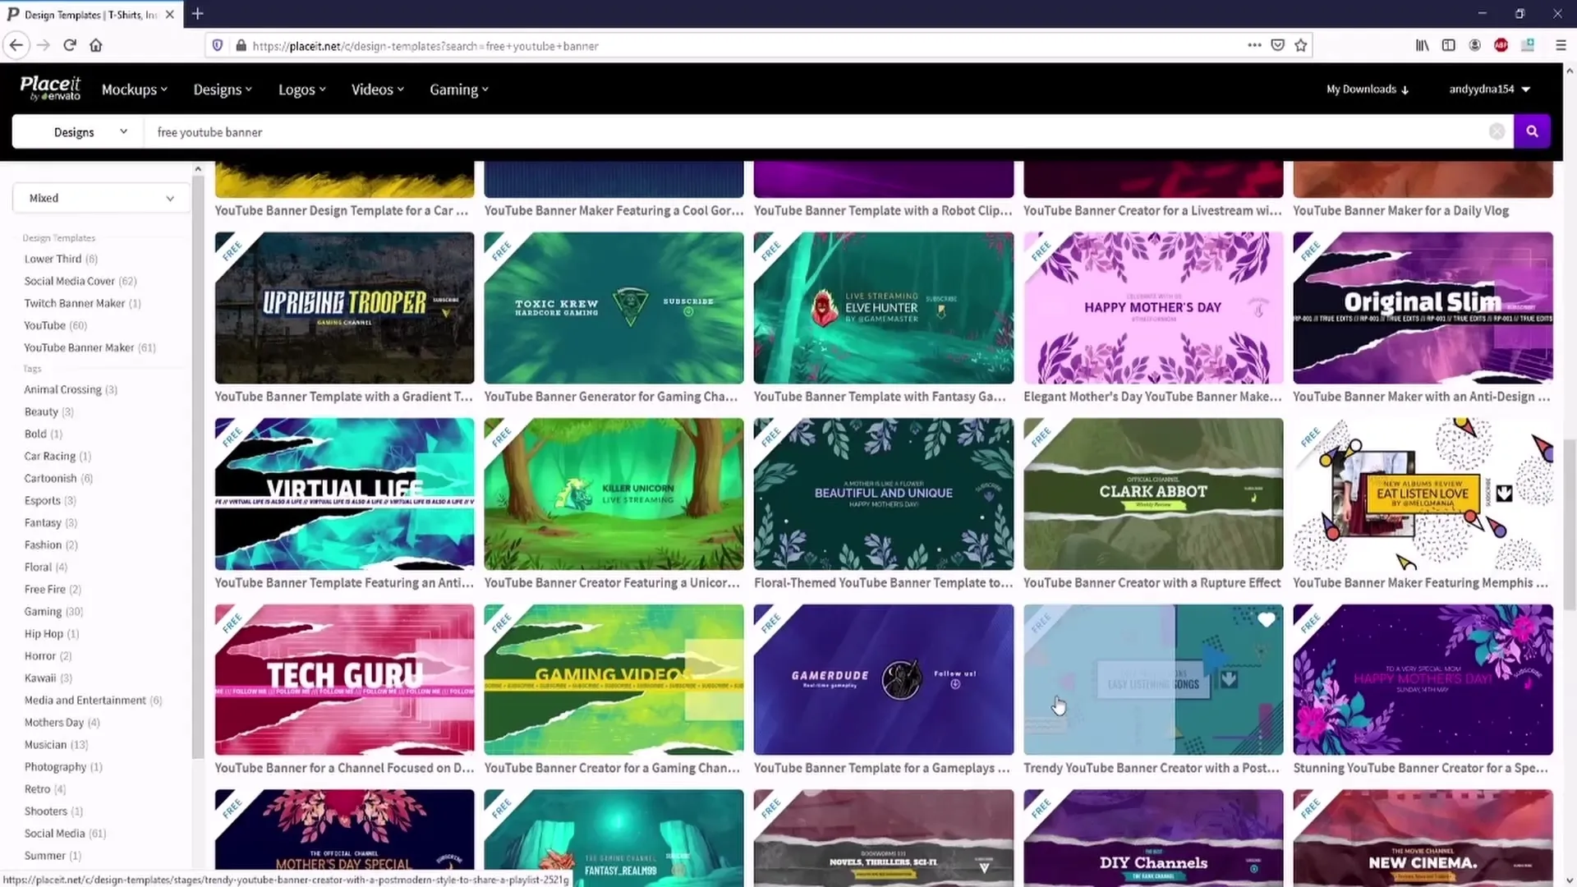The height and width of the screenshot is (887, 1577).
Task: Open the Clark Abbot banner thumbnail
Action: pos(1153,494)
